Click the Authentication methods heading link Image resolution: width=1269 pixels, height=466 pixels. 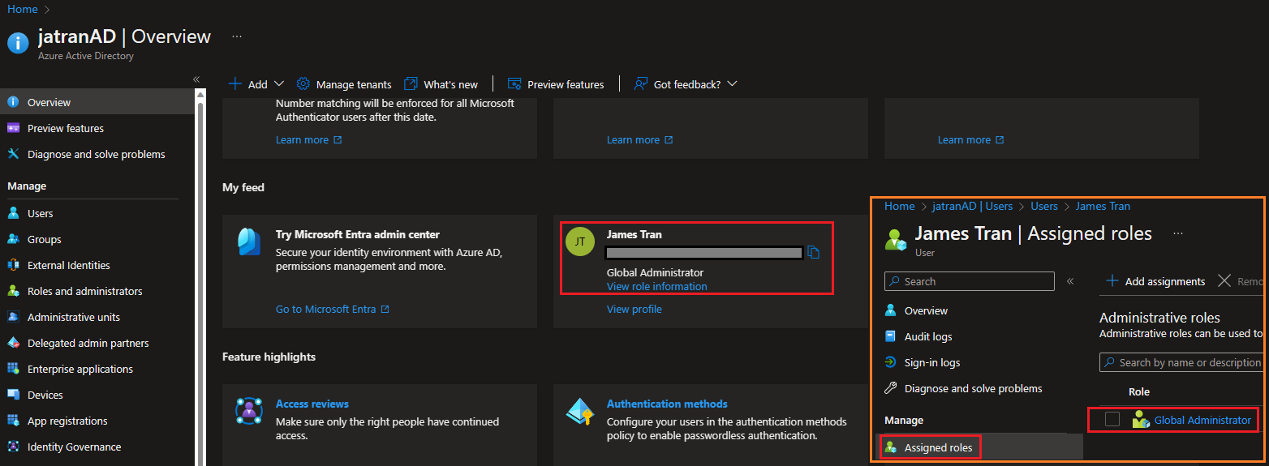point(667,404)
